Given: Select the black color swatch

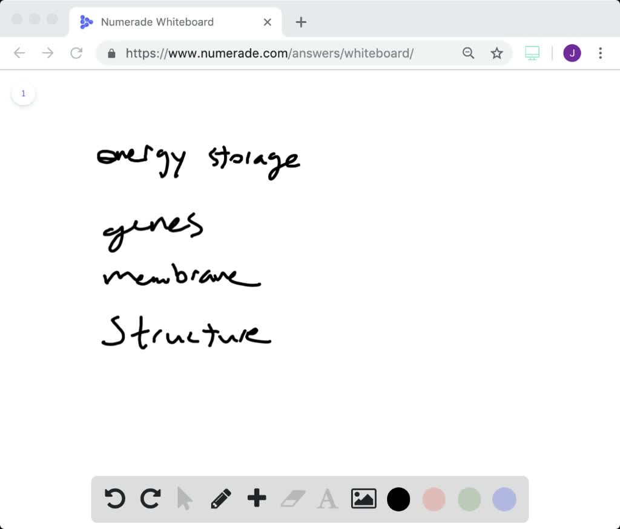Looking at the screenshot, I should 398,499.
